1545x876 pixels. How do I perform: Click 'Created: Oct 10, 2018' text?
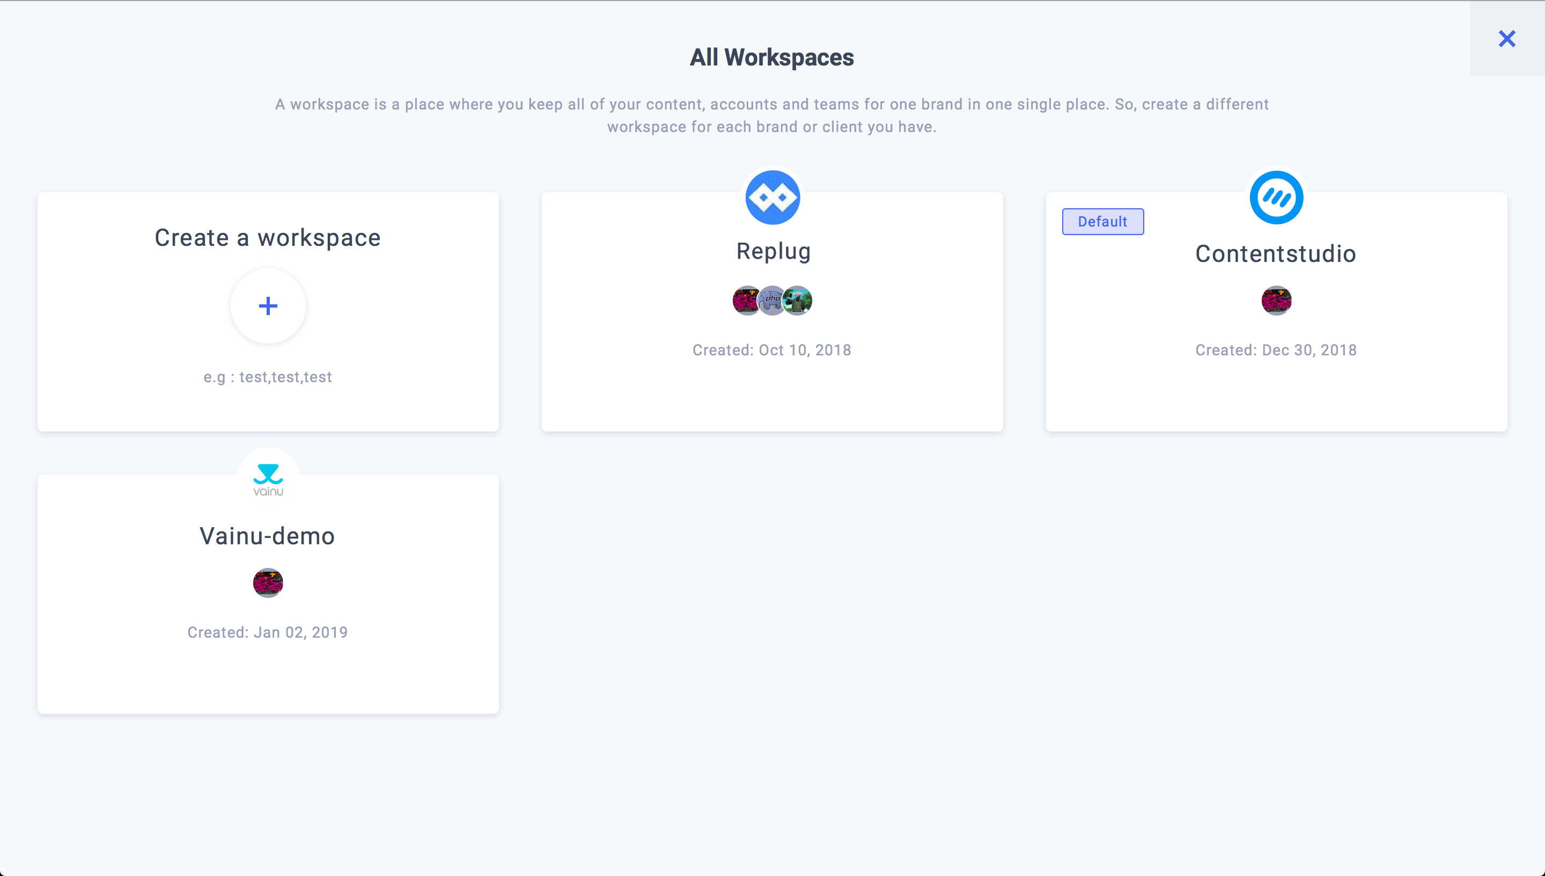coord(772,350)
